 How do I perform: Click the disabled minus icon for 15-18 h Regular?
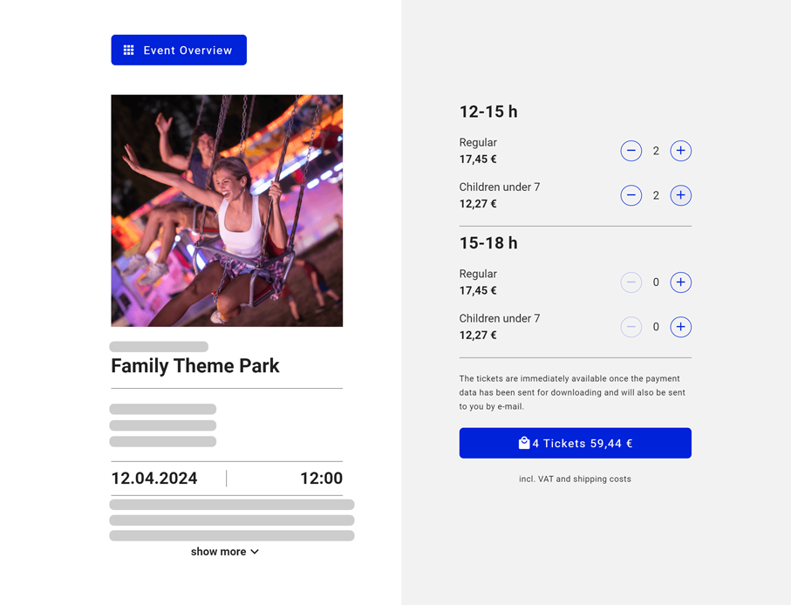(631, 282)
